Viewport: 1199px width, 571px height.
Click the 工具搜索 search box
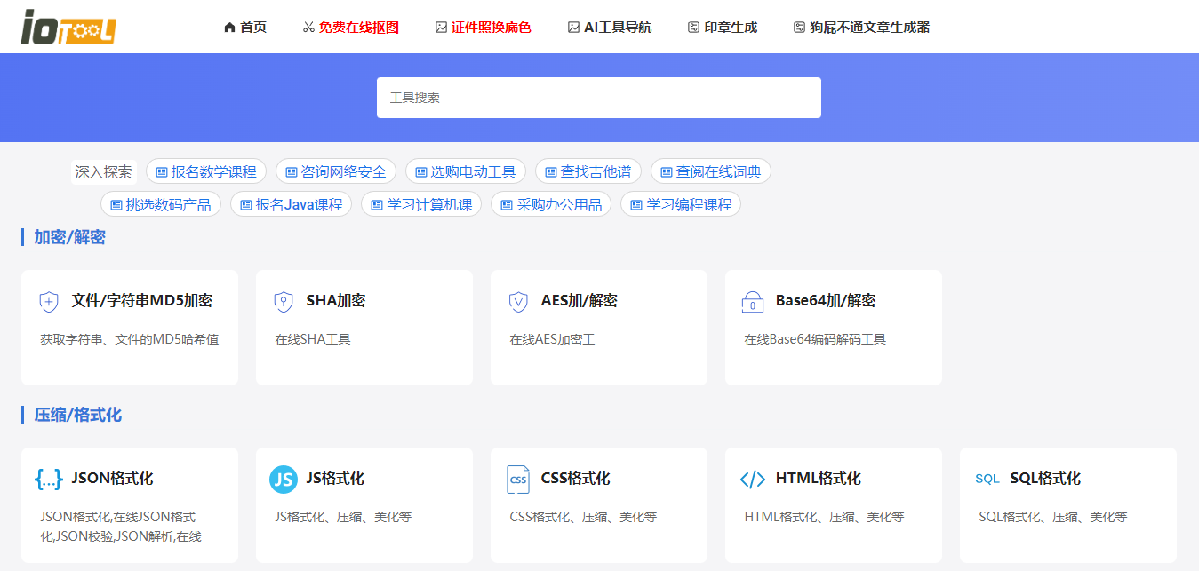599,98
